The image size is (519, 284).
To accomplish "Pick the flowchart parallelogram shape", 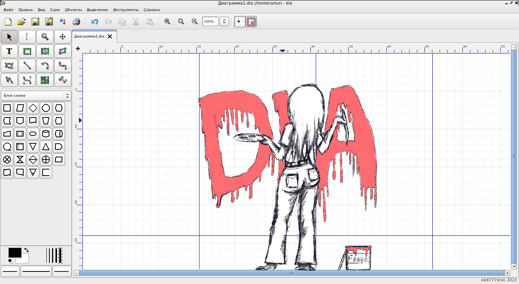I will pos(20,108).
